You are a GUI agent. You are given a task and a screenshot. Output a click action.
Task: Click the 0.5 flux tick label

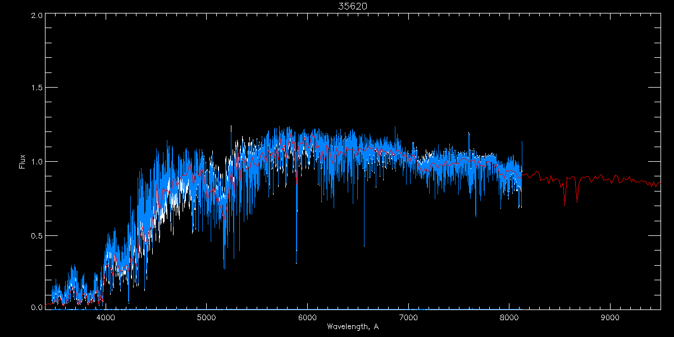[37, 235]
